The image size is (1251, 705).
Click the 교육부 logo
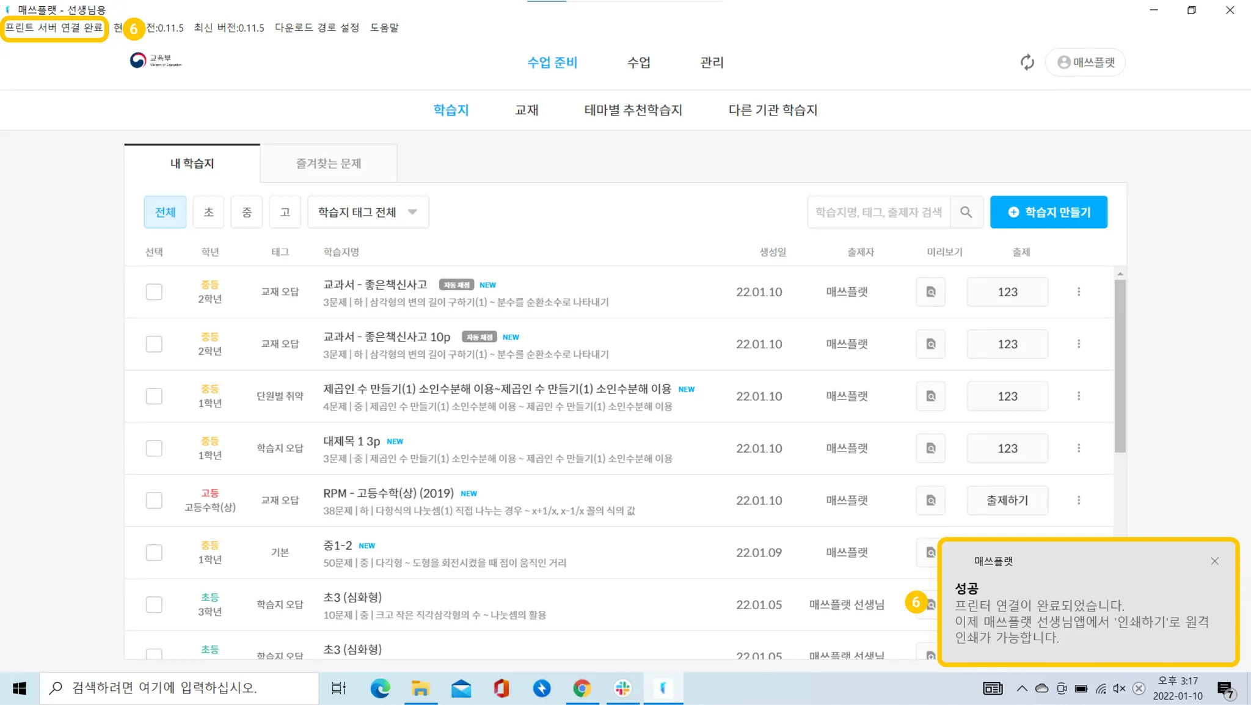[156, 60]
